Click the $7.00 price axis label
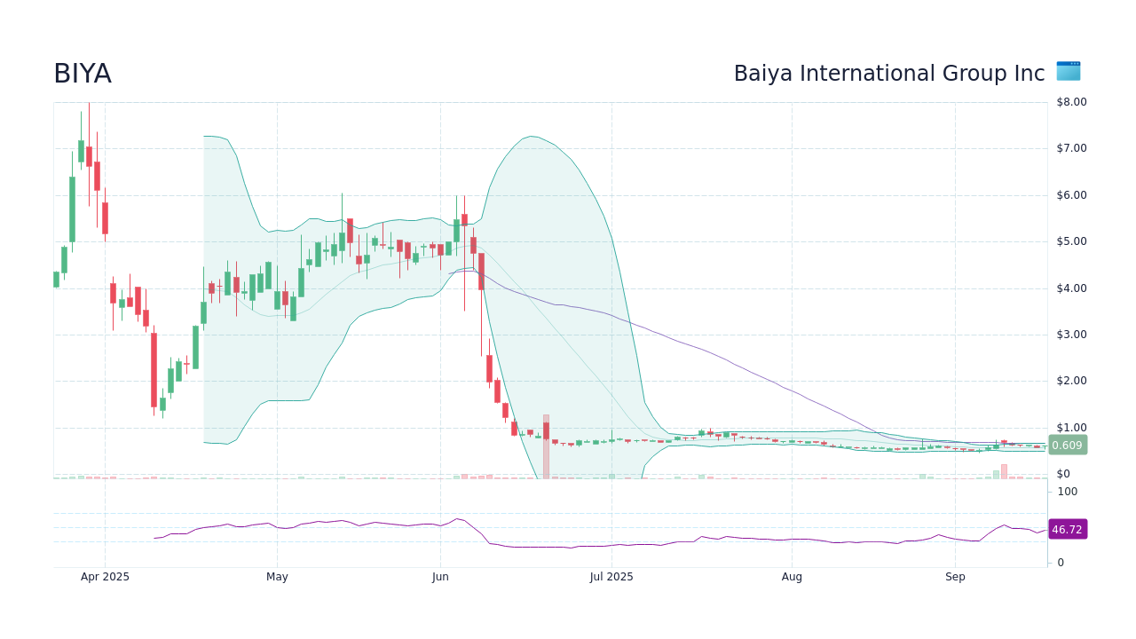The width and height of the screenshot is (1136, 639). 1071,148
